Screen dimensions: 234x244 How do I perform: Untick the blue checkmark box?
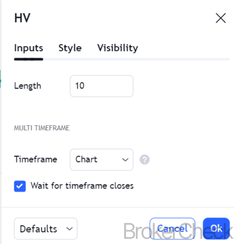click(x=20, y=186)
